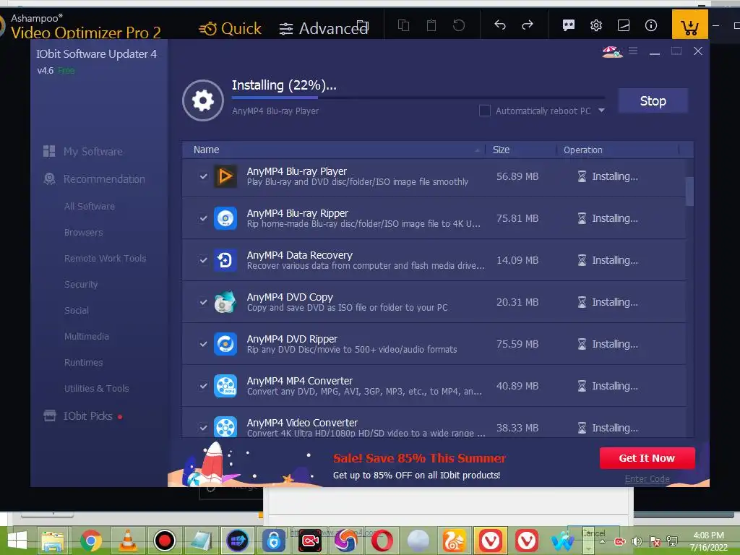Sort list by Size column header
The height and width of the screenshot is (555, 740).
coord(520,150)
